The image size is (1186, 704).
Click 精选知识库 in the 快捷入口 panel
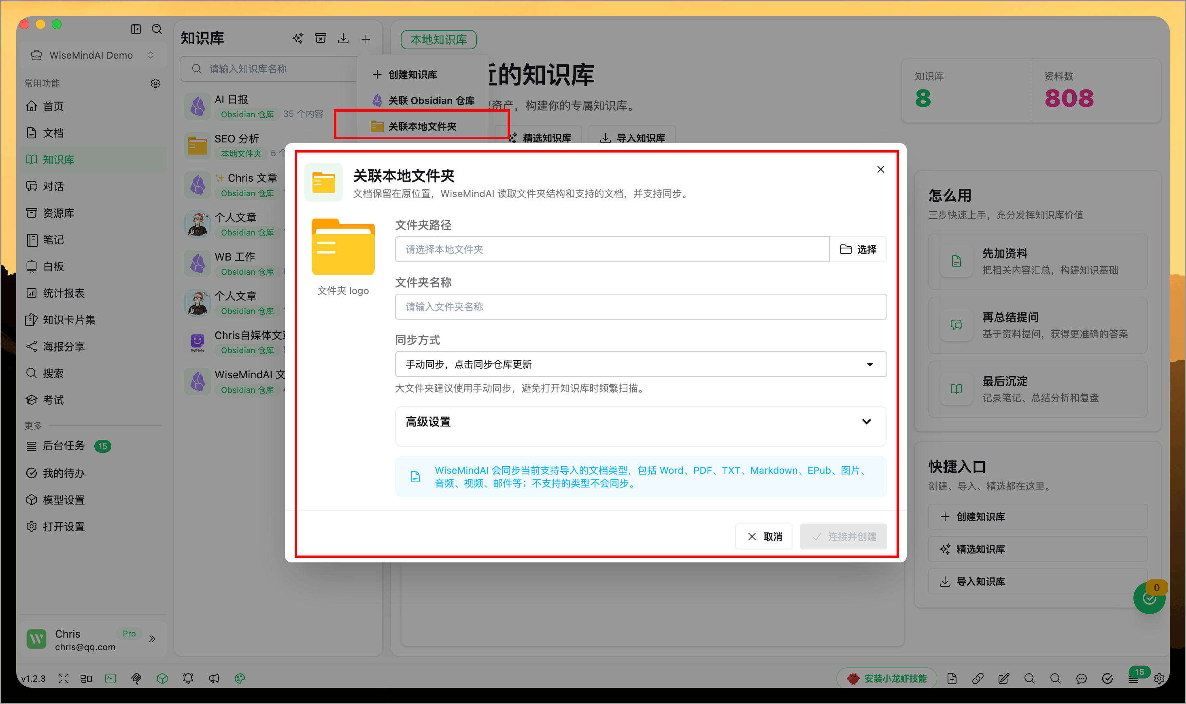click(1038, 549)
